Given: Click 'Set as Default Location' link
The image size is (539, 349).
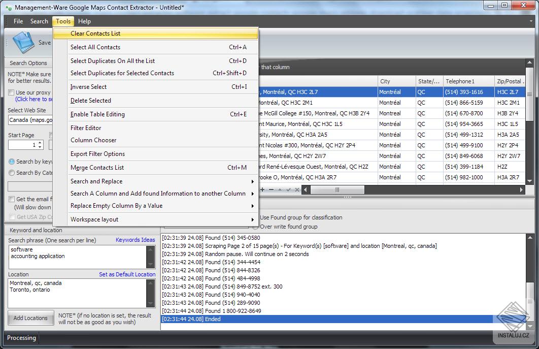Looking at the screenshot, I should point(127,274).
